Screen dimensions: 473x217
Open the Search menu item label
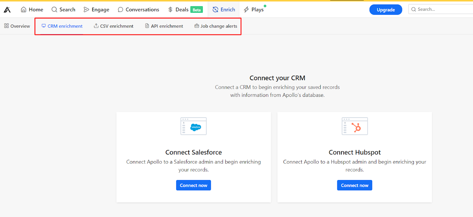click(x=67, y=9)
